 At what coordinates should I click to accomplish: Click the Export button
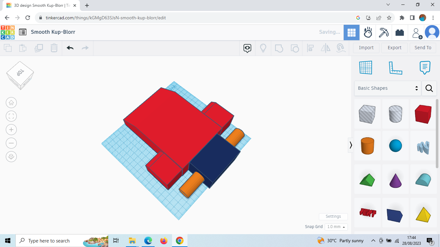pos(394,48)
